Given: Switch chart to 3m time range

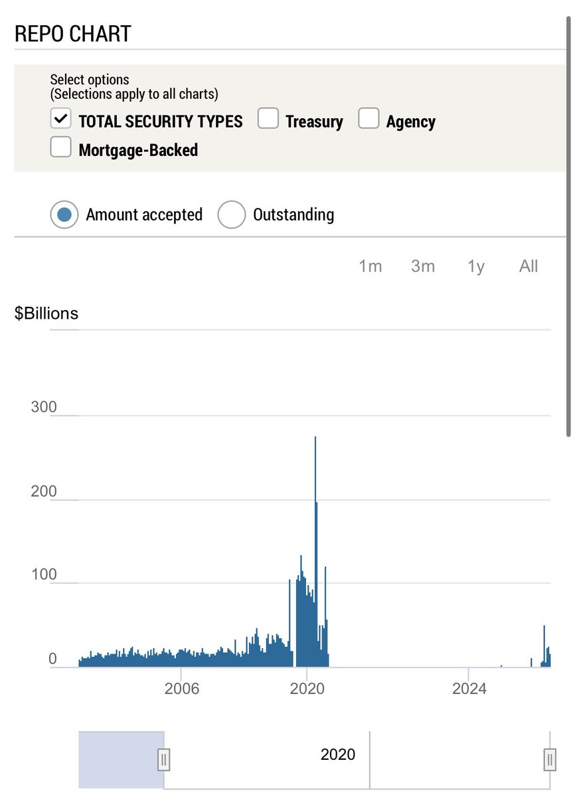Looking at the screenshot, I should (x=423, y=266).
